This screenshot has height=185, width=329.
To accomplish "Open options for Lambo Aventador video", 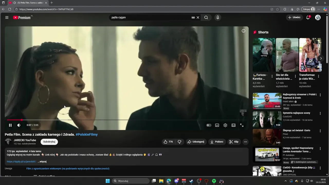I will 320,149.
